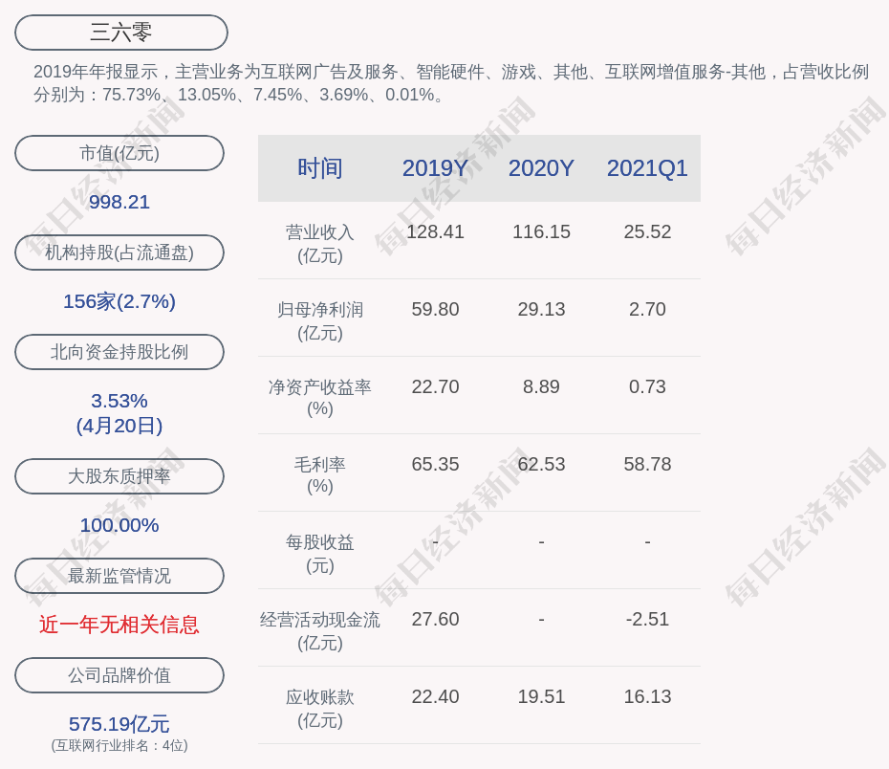Image resolution: width=889 pixels, height=769 pixels.
Task: Select the 2020Y column header
Action: click(x=541, y=168)
